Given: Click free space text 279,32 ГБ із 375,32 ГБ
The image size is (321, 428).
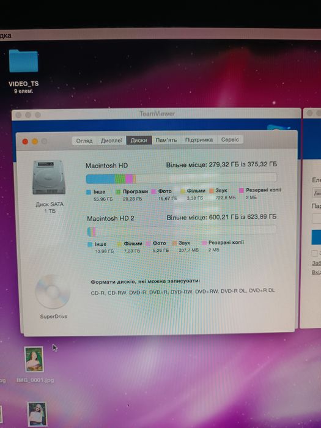Looking at the screenshot, I should click(243, 164).
